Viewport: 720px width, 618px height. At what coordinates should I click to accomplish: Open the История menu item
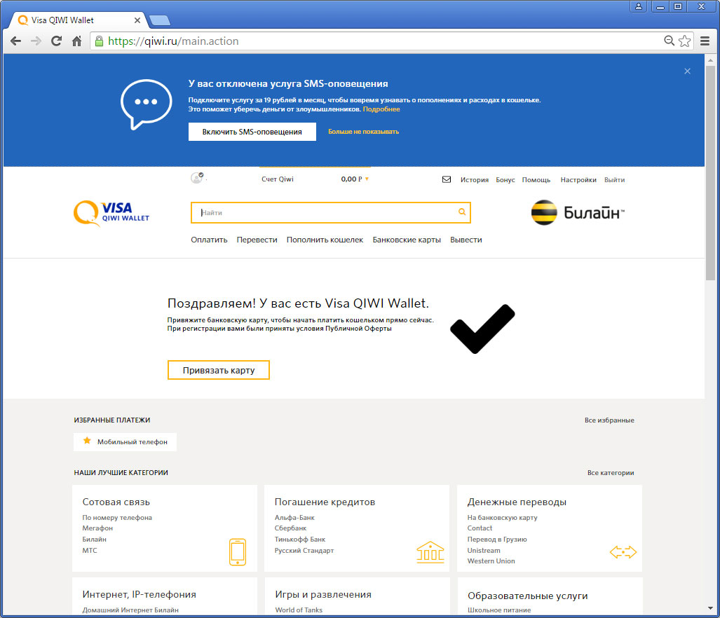pyautogui.click(x=475, y=180)
